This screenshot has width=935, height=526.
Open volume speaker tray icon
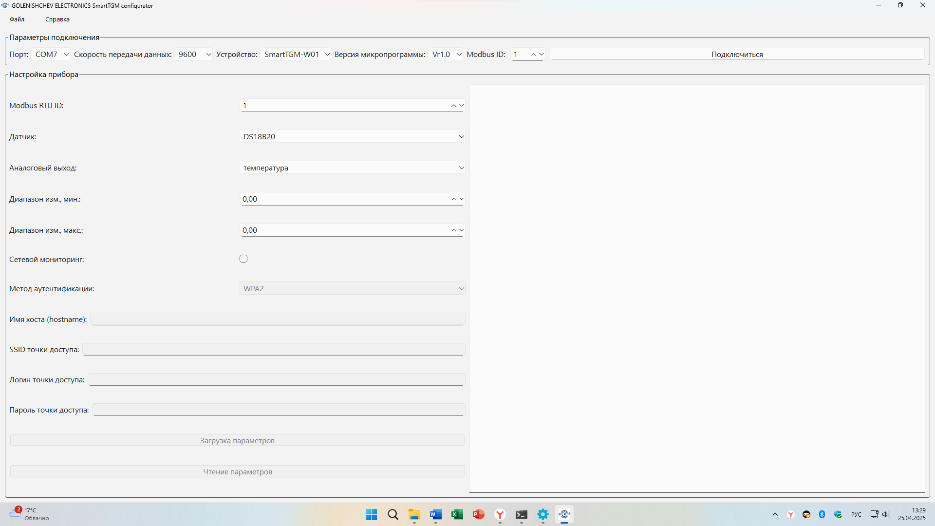(x=885, y=514)
